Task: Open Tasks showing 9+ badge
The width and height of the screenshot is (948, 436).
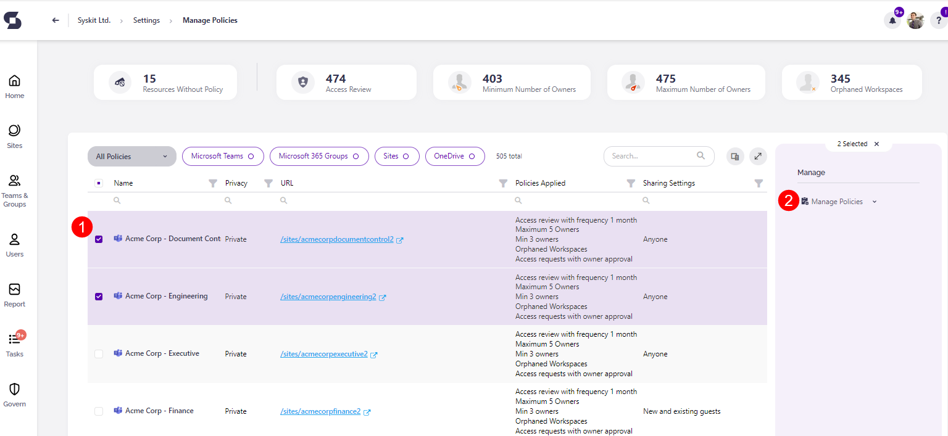Action: pyautogui.click(x=14, y=343)
